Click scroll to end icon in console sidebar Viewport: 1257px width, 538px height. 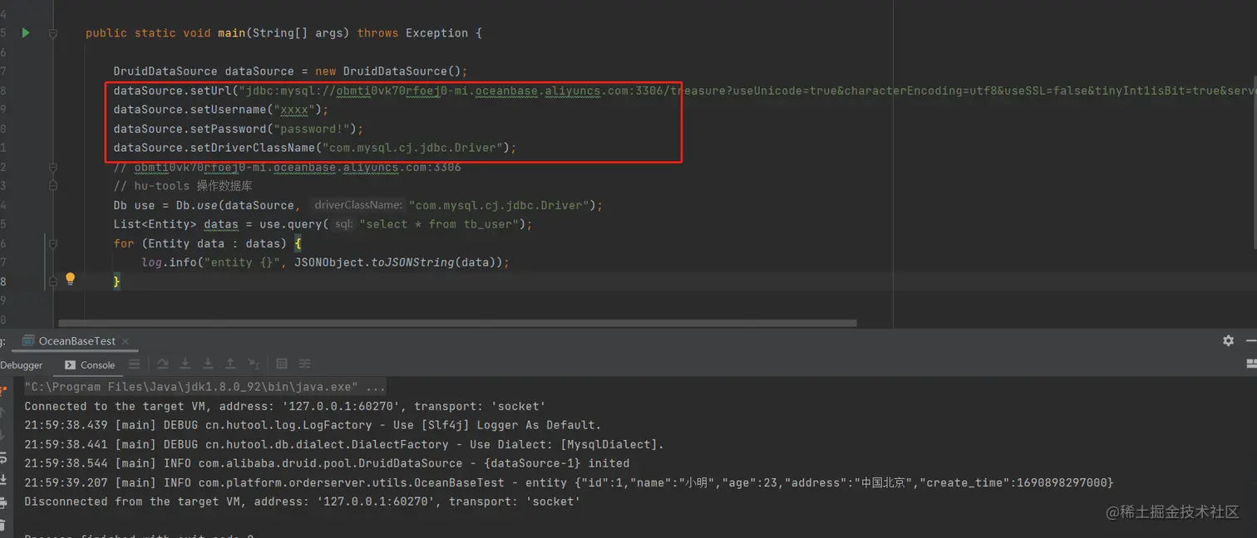coord(3,480)
